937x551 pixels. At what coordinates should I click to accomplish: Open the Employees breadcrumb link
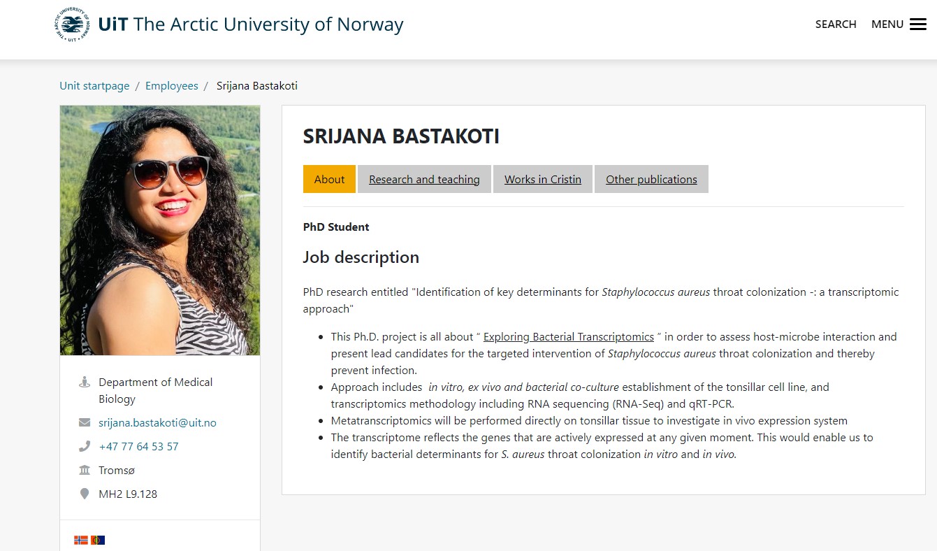click(172, 85)
